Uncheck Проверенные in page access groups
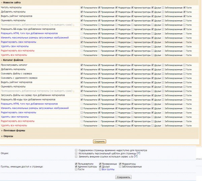 click(100, 164)
